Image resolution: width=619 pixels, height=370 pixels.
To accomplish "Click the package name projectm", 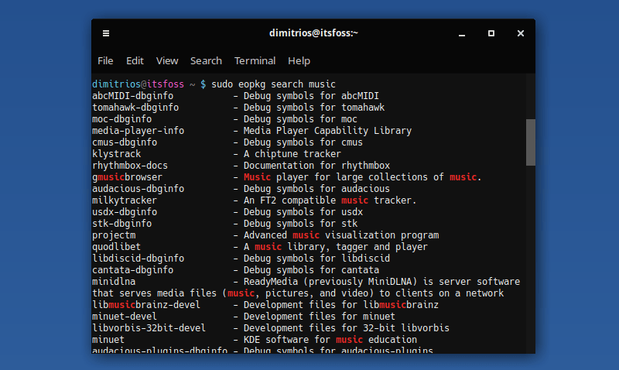I will [x=114, y=235].
